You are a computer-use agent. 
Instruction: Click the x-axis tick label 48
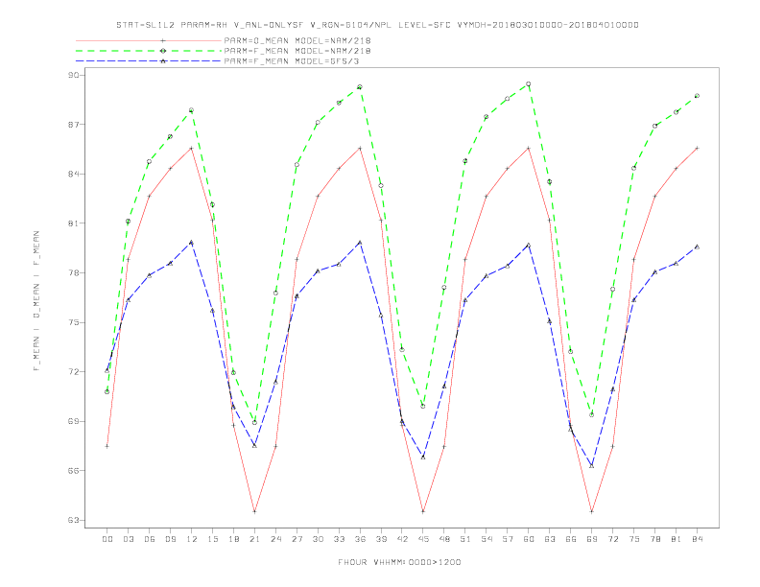444,539
